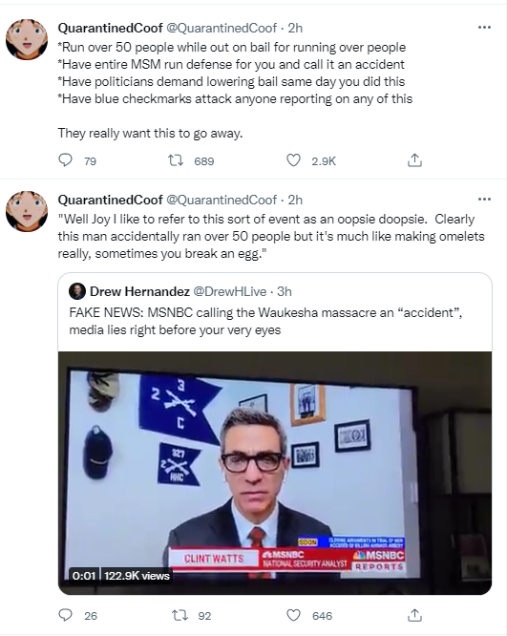The image size is (507, 636).
Task: Open more options menu on second tweet
Action: click(x=484, y=200)
